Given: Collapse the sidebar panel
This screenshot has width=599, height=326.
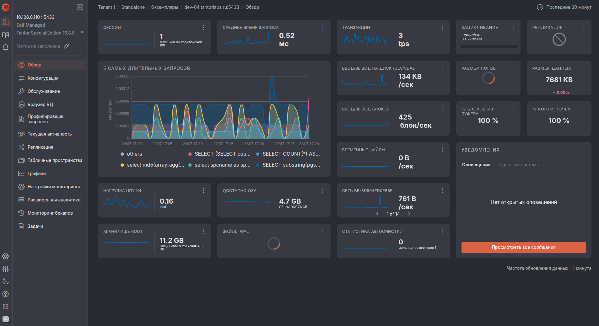Looking at the screenshot, I should pyautogui.click(x=80, y=7).
